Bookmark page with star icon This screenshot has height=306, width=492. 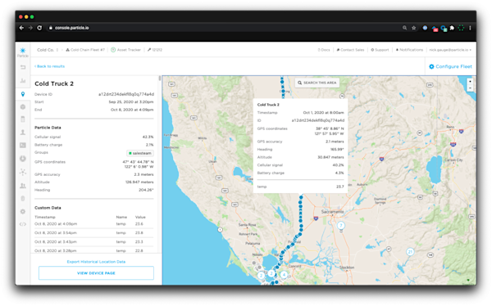point(414,28)
